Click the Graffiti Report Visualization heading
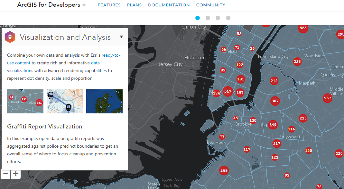The image size is (344, 189). click(x=44, y=127)
